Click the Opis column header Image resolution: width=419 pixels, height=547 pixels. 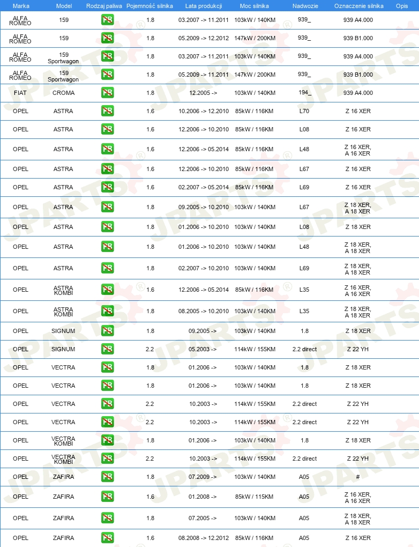[402, 6]
